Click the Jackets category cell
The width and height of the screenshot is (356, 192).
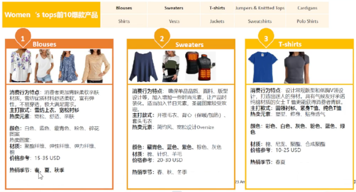coord(217,21)
